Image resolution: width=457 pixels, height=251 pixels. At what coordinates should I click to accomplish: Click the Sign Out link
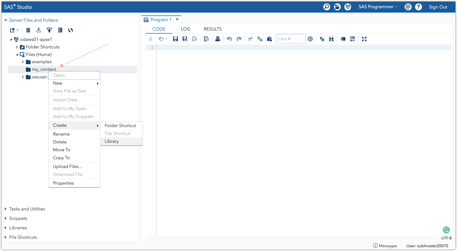tap(438, 7)
